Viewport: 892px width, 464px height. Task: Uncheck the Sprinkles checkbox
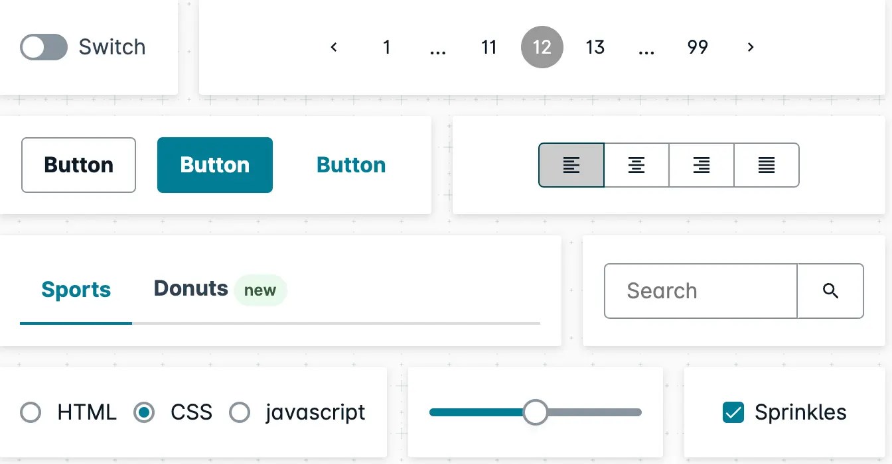[733, 412]
